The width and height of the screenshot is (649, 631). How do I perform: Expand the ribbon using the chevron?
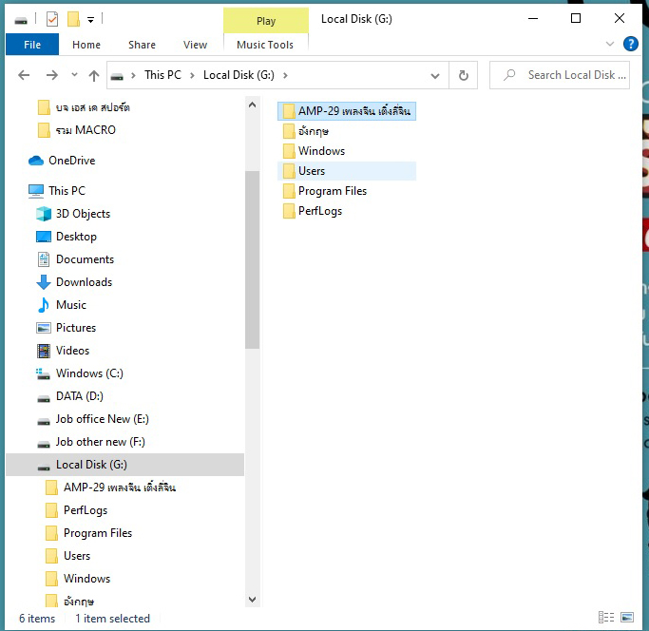tap(610, 45)
